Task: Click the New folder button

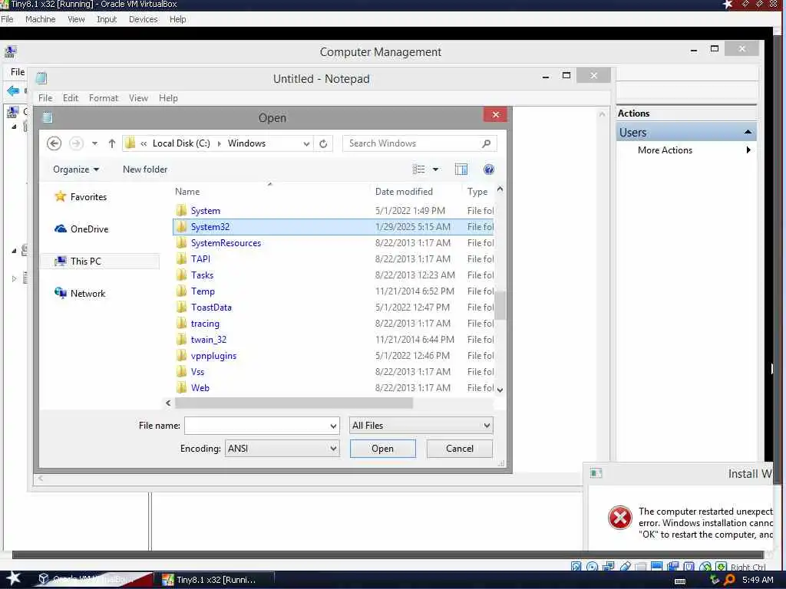Action: (x=145, y=169)
